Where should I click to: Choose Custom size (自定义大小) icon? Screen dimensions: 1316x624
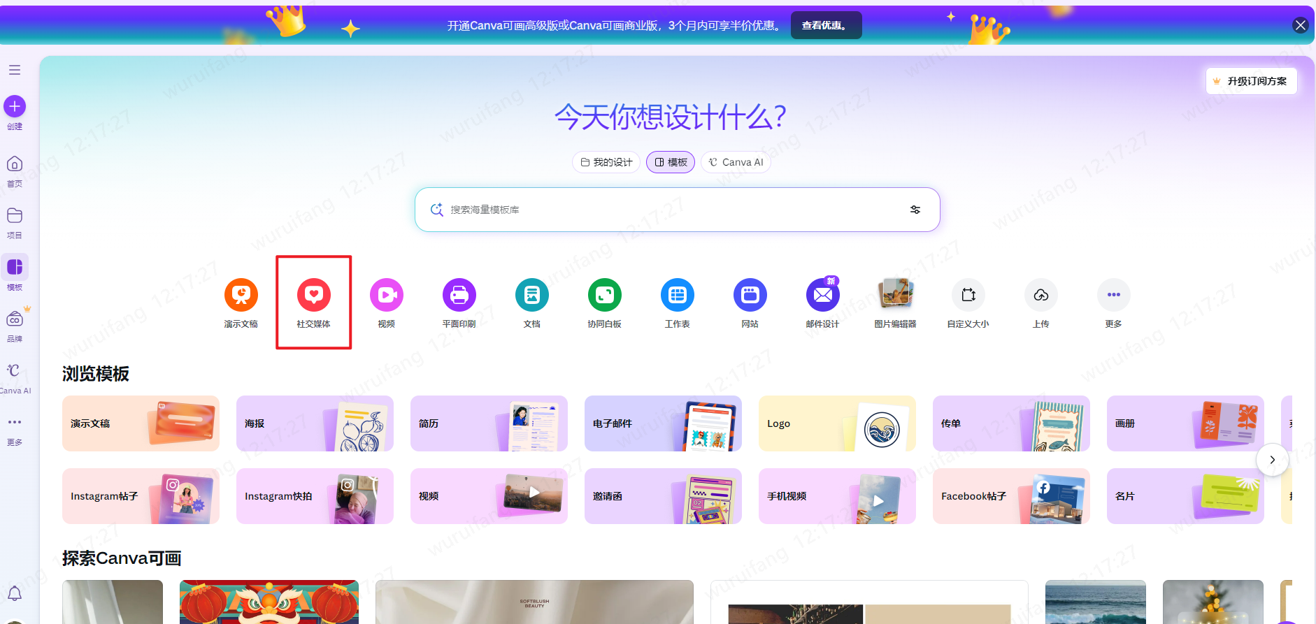point(968,295)
